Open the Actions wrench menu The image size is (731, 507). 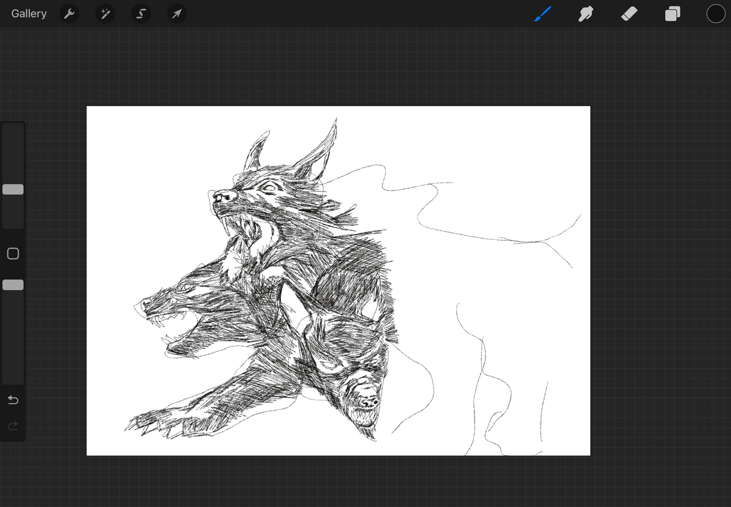(69, 14)
